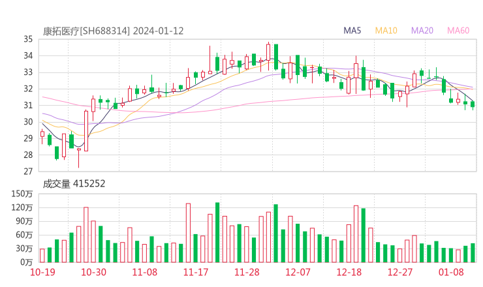Click the 35 price axis label
This screenshot has height=287, width=483.
click(28, 39)
